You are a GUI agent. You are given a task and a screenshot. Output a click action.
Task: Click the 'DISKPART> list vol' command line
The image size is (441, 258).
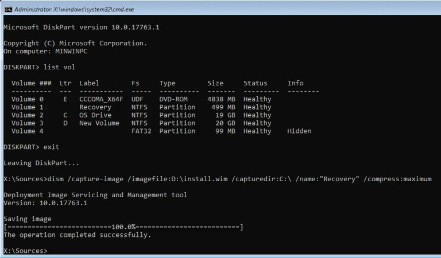click(39, 68)
